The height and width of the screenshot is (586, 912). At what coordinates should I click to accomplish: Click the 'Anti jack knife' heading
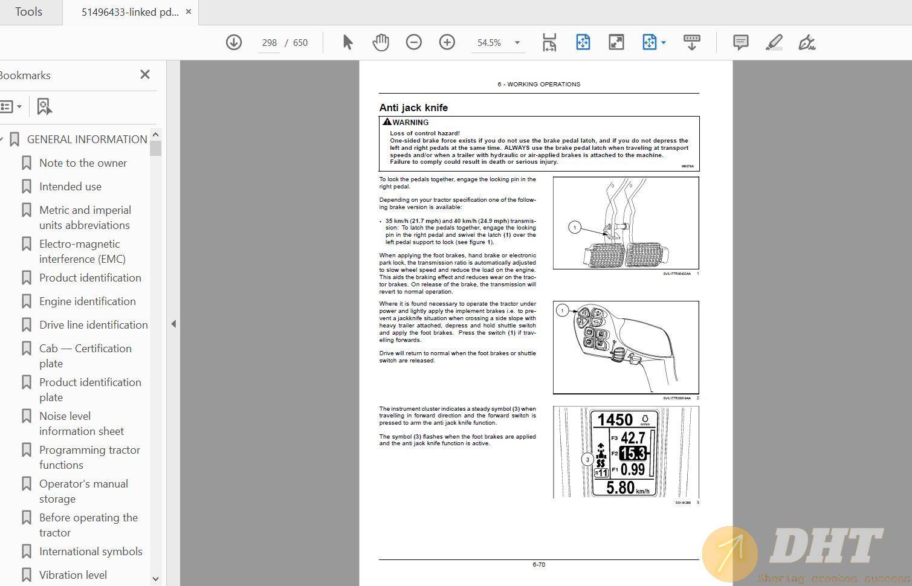[413, 108]
